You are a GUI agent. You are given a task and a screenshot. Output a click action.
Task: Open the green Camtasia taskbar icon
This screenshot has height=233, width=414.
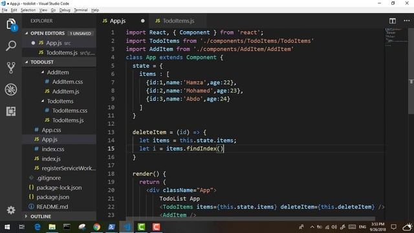tap(141, 227)
